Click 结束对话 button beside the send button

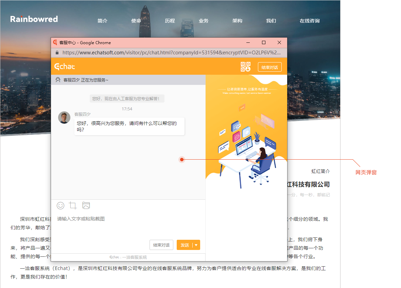point(161,245)
